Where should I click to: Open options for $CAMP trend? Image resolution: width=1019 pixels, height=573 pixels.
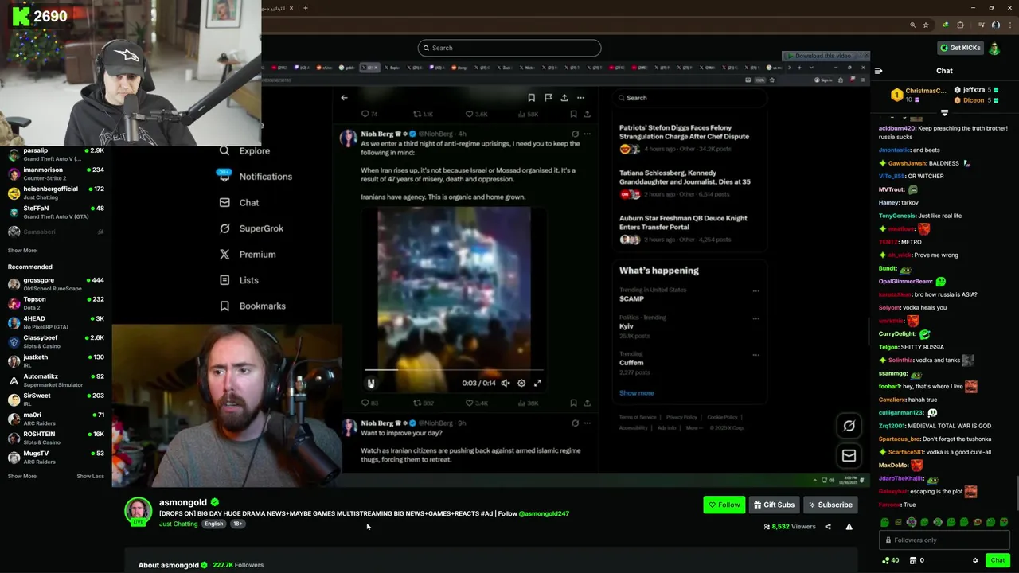coord(755,290)
